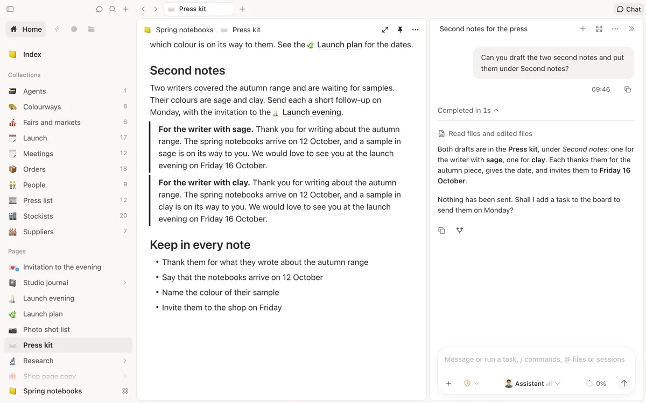646x403 pixels.
Task: Copy the assistant's reply
Action: 441,231
